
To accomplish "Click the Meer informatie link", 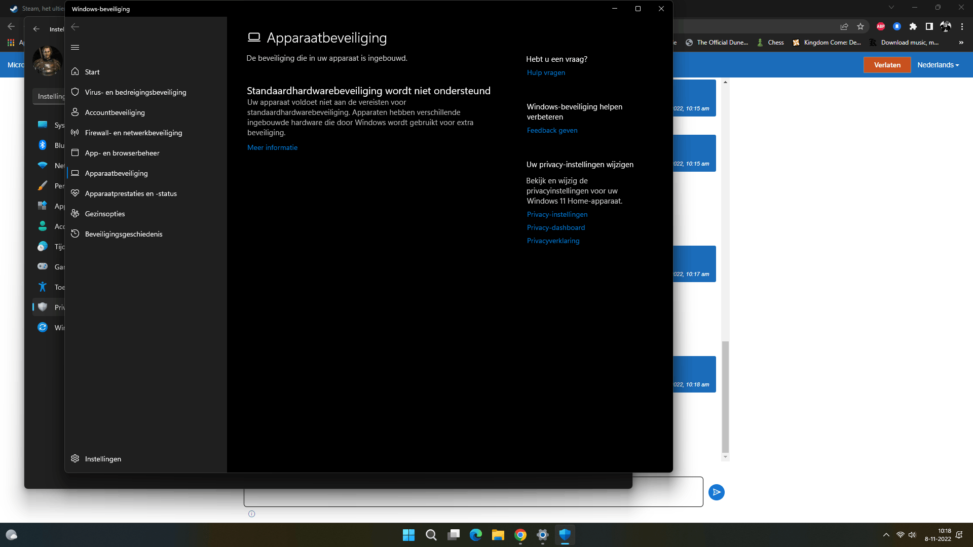I will click(x=272, y=147).
